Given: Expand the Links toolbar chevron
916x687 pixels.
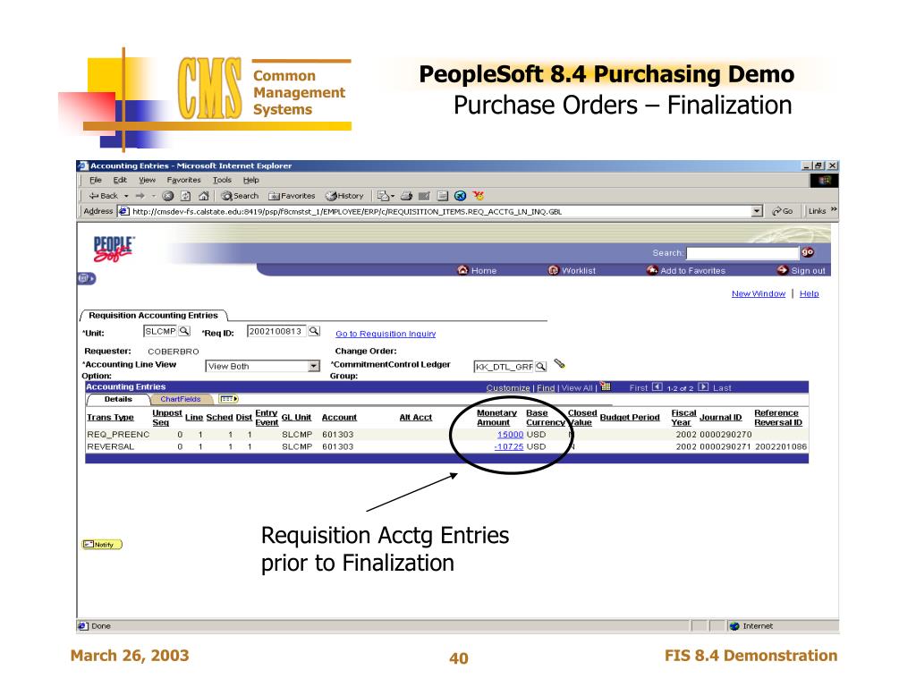Looking at the screenshot, I should pyautogui.click(x=834, y=209).
